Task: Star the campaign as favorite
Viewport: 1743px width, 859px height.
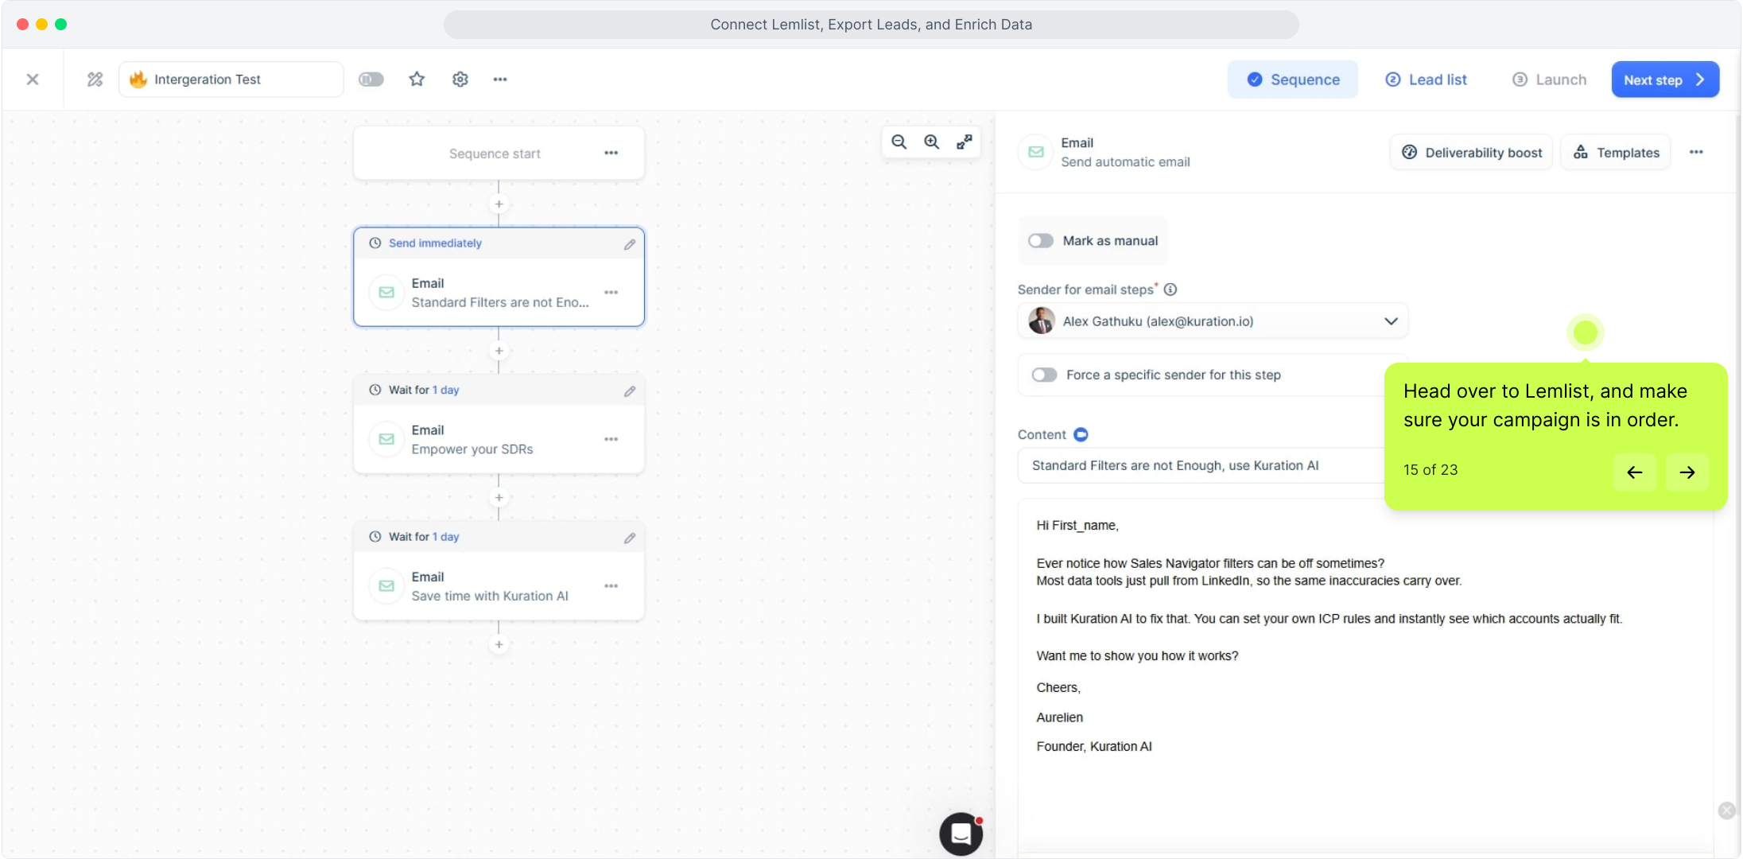Action: (417, 80)
